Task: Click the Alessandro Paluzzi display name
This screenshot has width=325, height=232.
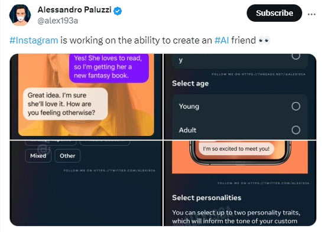Action: (x=74, y=9)
